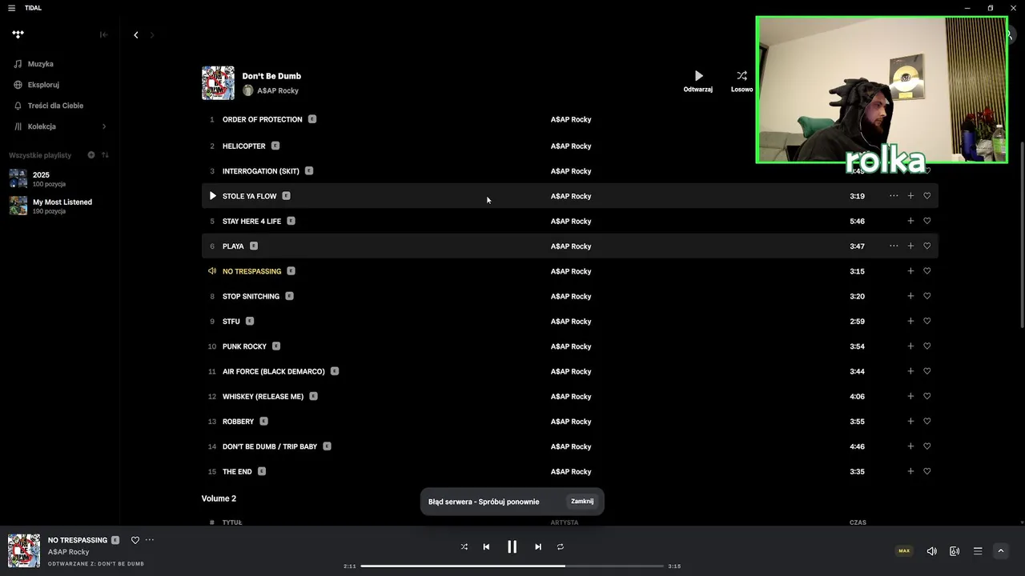Like the currently playing track in player bar
This screenshot has height=576, width=1025.
click(135, 540)
